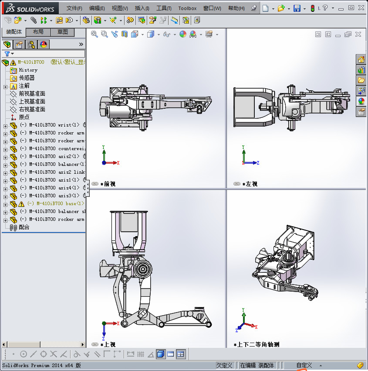Expand M-410iB700 axis3<1> component
This screenshot has height=371, width=368.
click(5, 197)
